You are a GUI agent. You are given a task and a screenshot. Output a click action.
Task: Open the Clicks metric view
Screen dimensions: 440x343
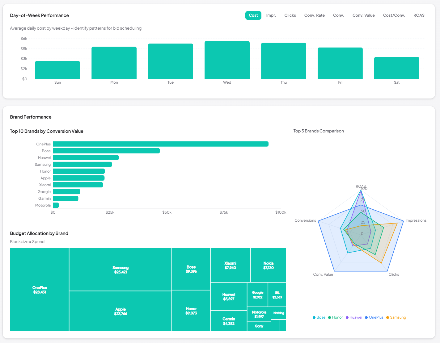click(290, 15)
